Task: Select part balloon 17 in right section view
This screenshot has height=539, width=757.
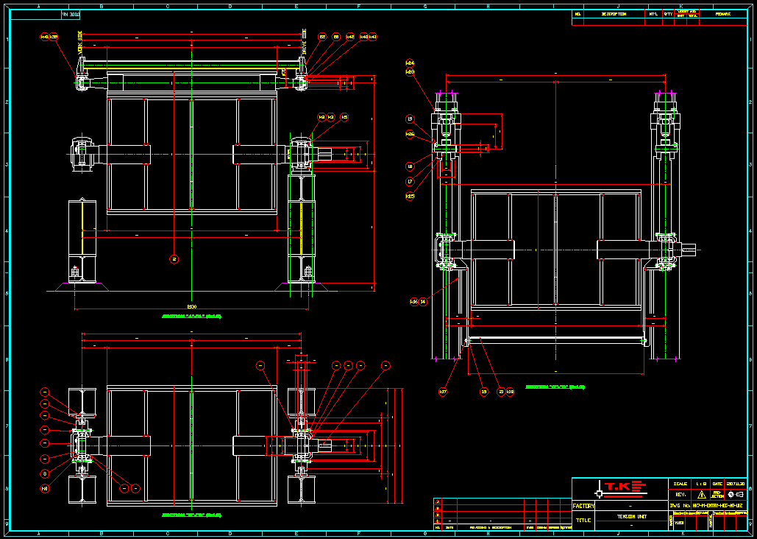Action: 411,181
